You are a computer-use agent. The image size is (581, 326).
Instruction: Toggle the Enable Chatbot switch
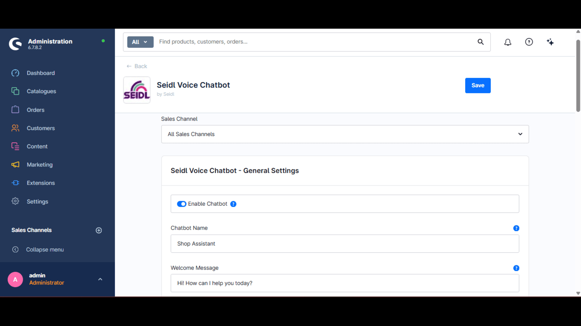[x=182, y=204]
